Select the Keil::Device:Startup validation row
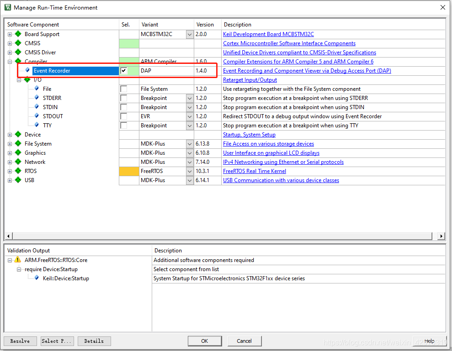This screenshot has height=351, width=452. point(66,278)
